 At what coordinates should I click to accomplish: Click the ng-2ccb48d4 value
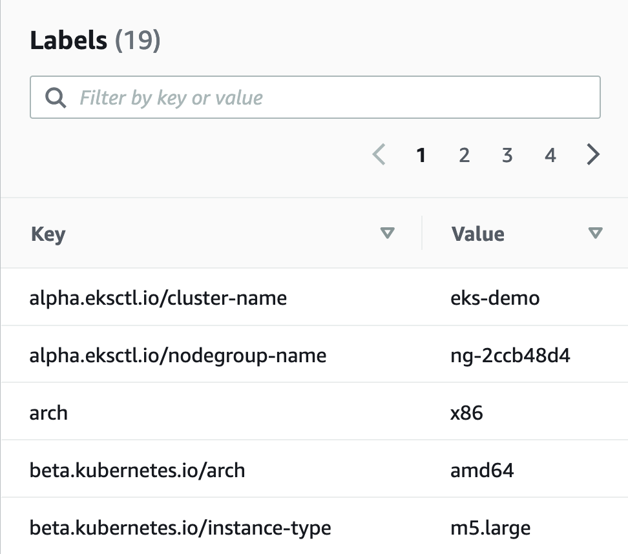[x=510, y=355]
